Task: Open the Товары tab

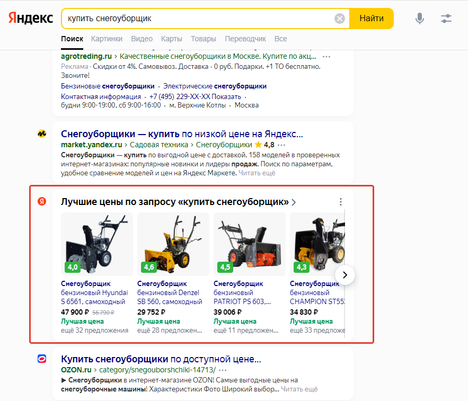Action: pyautogui.click(x=203, y=39)
